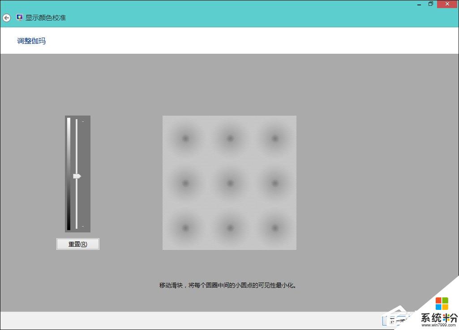
Task: Click the back arrow circle icon
Action: (x=7, y=17)
